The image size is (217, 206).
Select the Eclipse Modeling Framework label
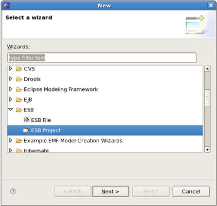pyautogui.click(x=61, y=89)
